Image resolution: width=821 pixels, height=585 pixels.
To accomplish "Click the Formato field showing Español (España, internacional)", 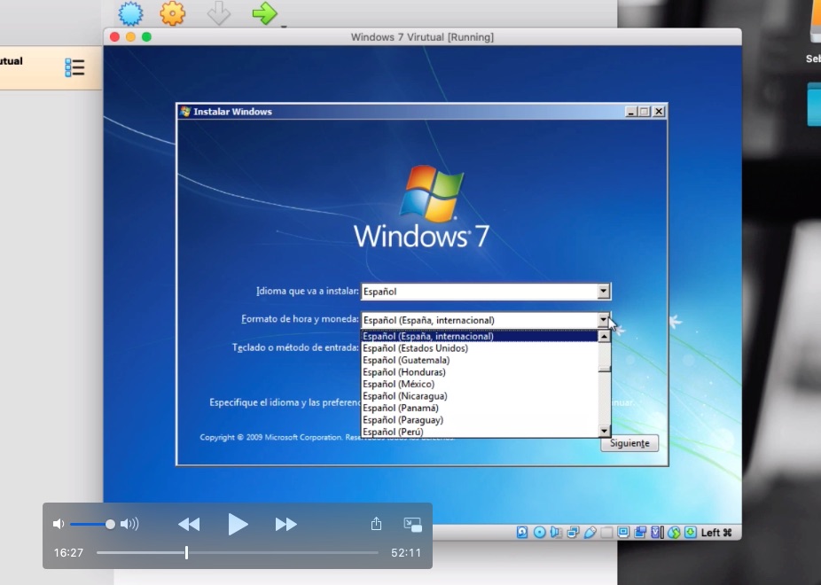I will coord(485,320).
